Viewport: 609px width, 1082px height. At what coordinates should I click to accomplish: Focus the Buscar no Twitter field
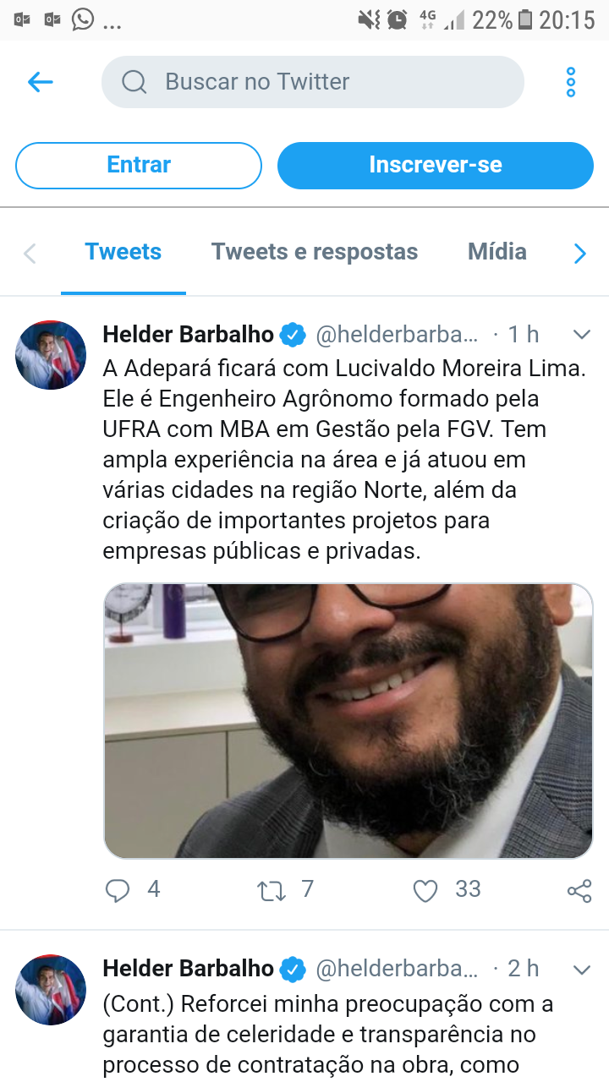(313, 82)
